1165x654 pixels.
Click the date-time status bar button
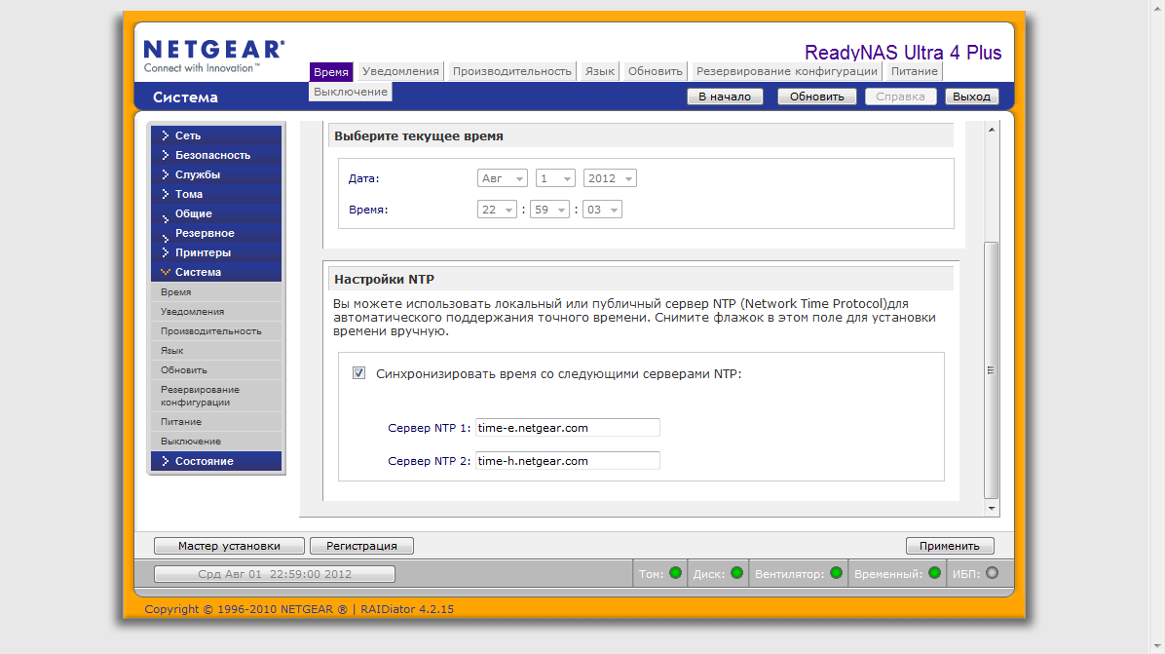pos(274,574)
